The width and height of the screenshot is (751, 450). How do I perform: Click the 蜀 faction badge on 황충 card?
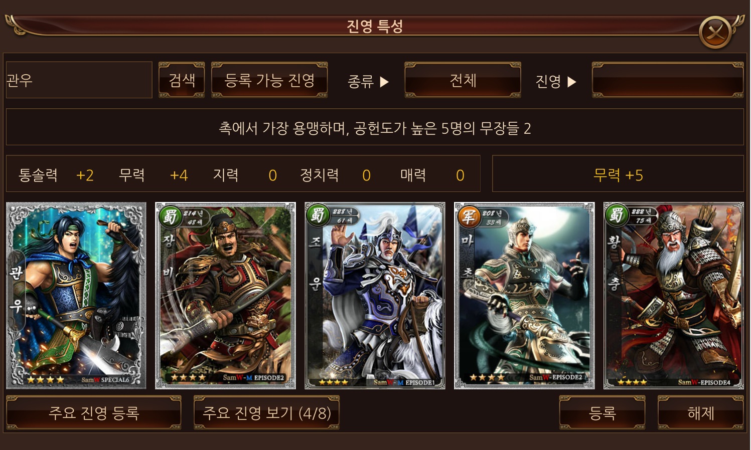[x=617, y=214]
